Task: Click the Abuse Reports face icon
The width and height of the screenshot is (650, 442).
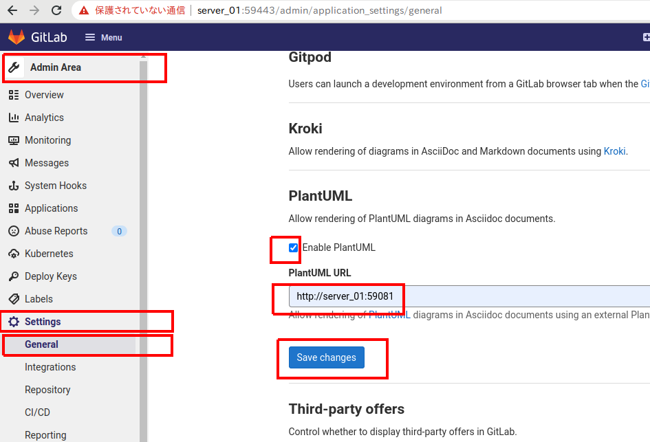Action: (x=14, y=231)
